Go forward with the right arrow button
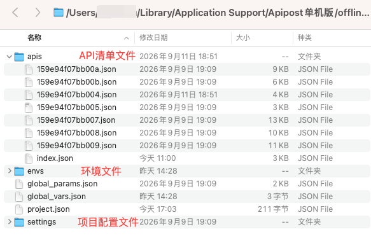Screen dimensions: 371x236 (38, 12)
